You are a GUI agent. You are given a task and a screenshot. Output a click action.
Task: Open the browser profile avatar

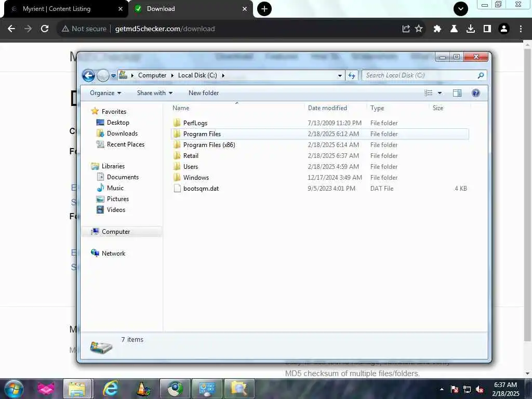pyautogui.click(x=504, y=29)
